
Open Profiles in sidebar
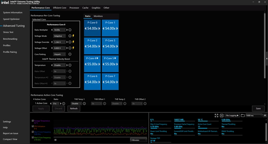(x=7, y=46)
